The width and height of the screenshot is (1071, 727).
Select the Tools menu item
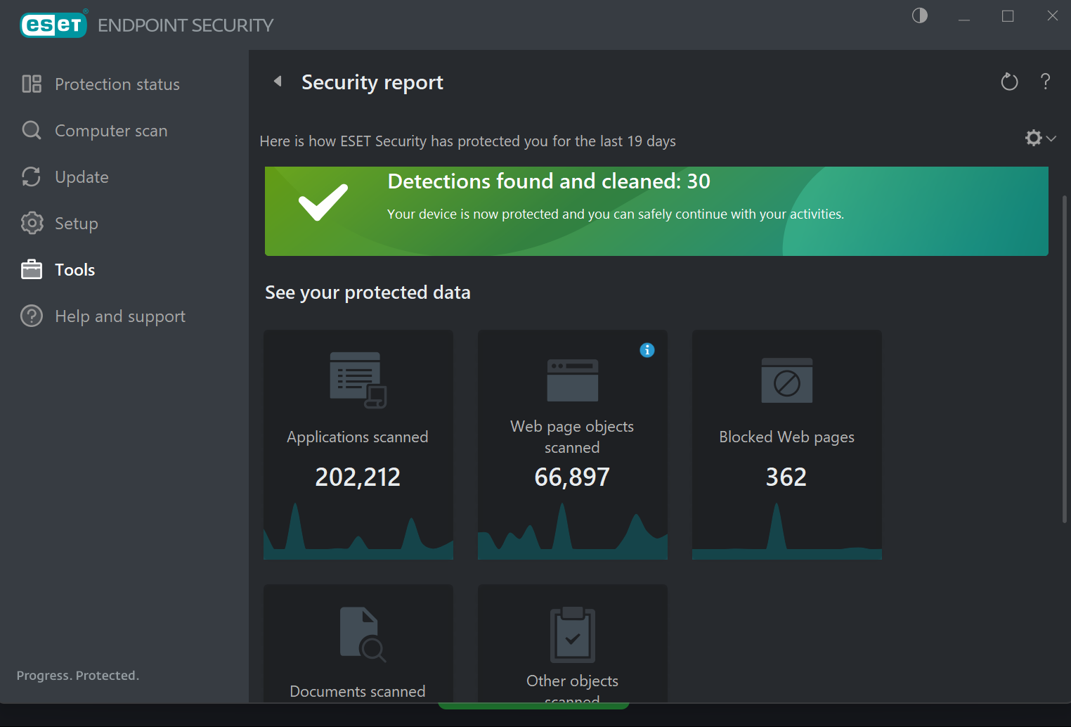click(74, 270)
